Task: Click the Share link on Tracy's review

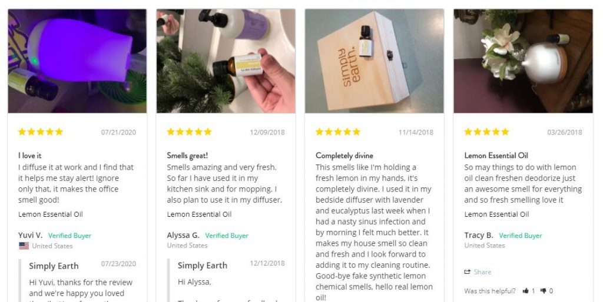Action: pyautogui.click(x=482, y=271)
